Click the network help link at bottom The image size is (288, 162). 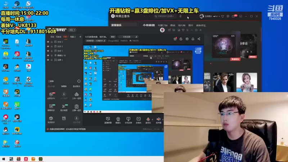click(68, 129)
